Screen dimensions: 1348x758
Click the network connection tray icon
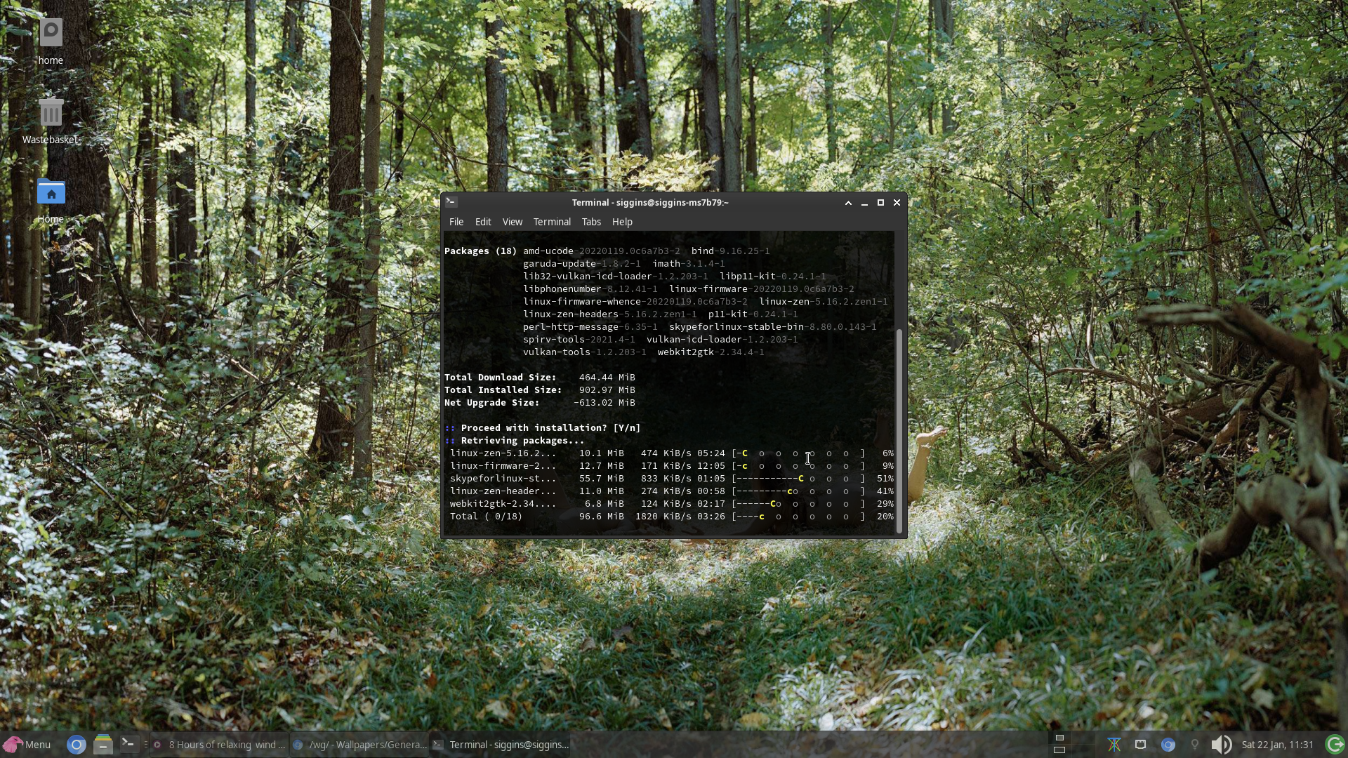pyautogui.click(x=1140, y=745)
